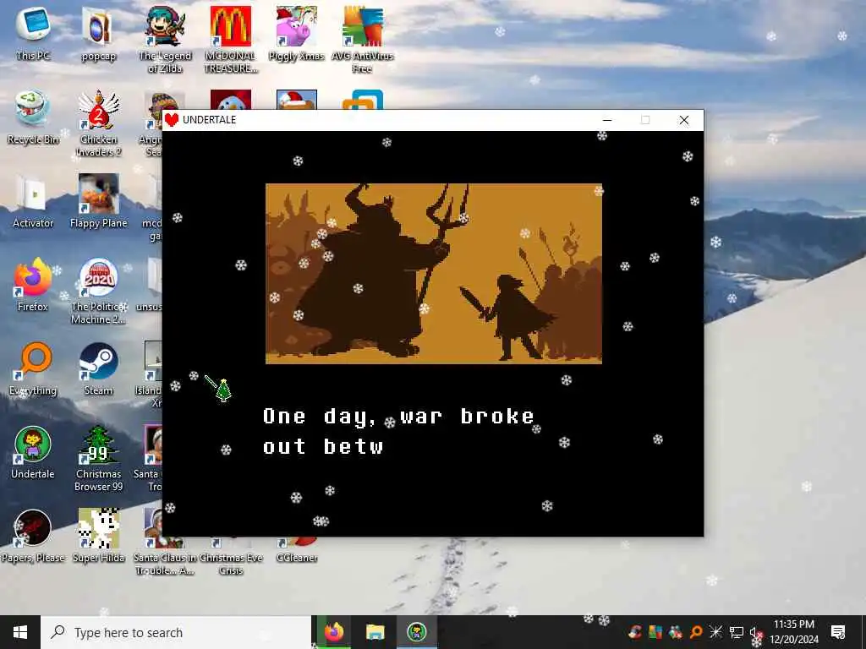Switch to Undertale taskbar button
This screenshot has width=866, height=649.
pyautogui.click(x=416, y=632)
